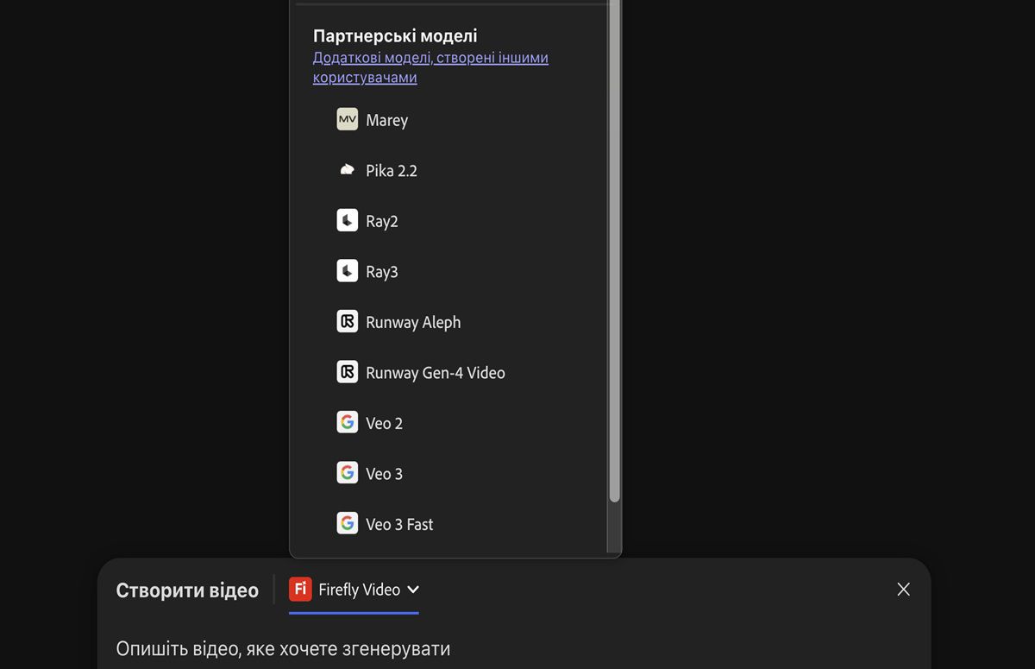The height and width of the screenshot is (669, 1035).
Task: Click the model list vertical scrollbar
Action: pyautogui.click(x=614, y=259)
